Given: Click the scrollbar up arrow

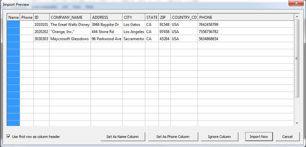Looking at the screenshot, I should pyautogui.click(x=297, y=17).
